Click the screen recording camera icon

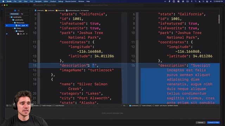187,1
